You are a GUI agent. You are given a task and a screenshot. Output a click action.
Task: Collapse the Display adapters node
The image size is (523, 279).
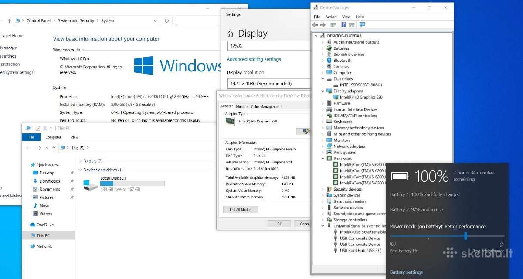(323, 91)
